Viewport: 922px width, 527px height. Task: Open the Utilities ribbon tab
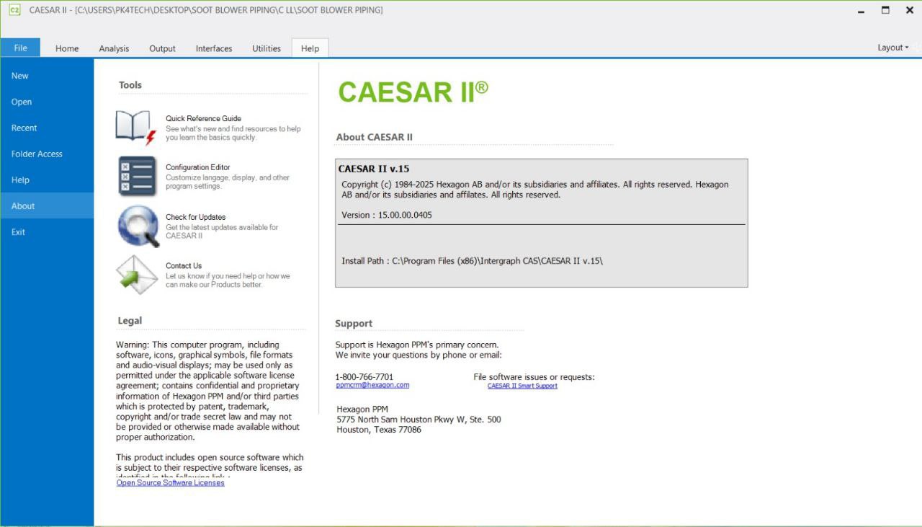pyautogui.click(x=267, y=48)
